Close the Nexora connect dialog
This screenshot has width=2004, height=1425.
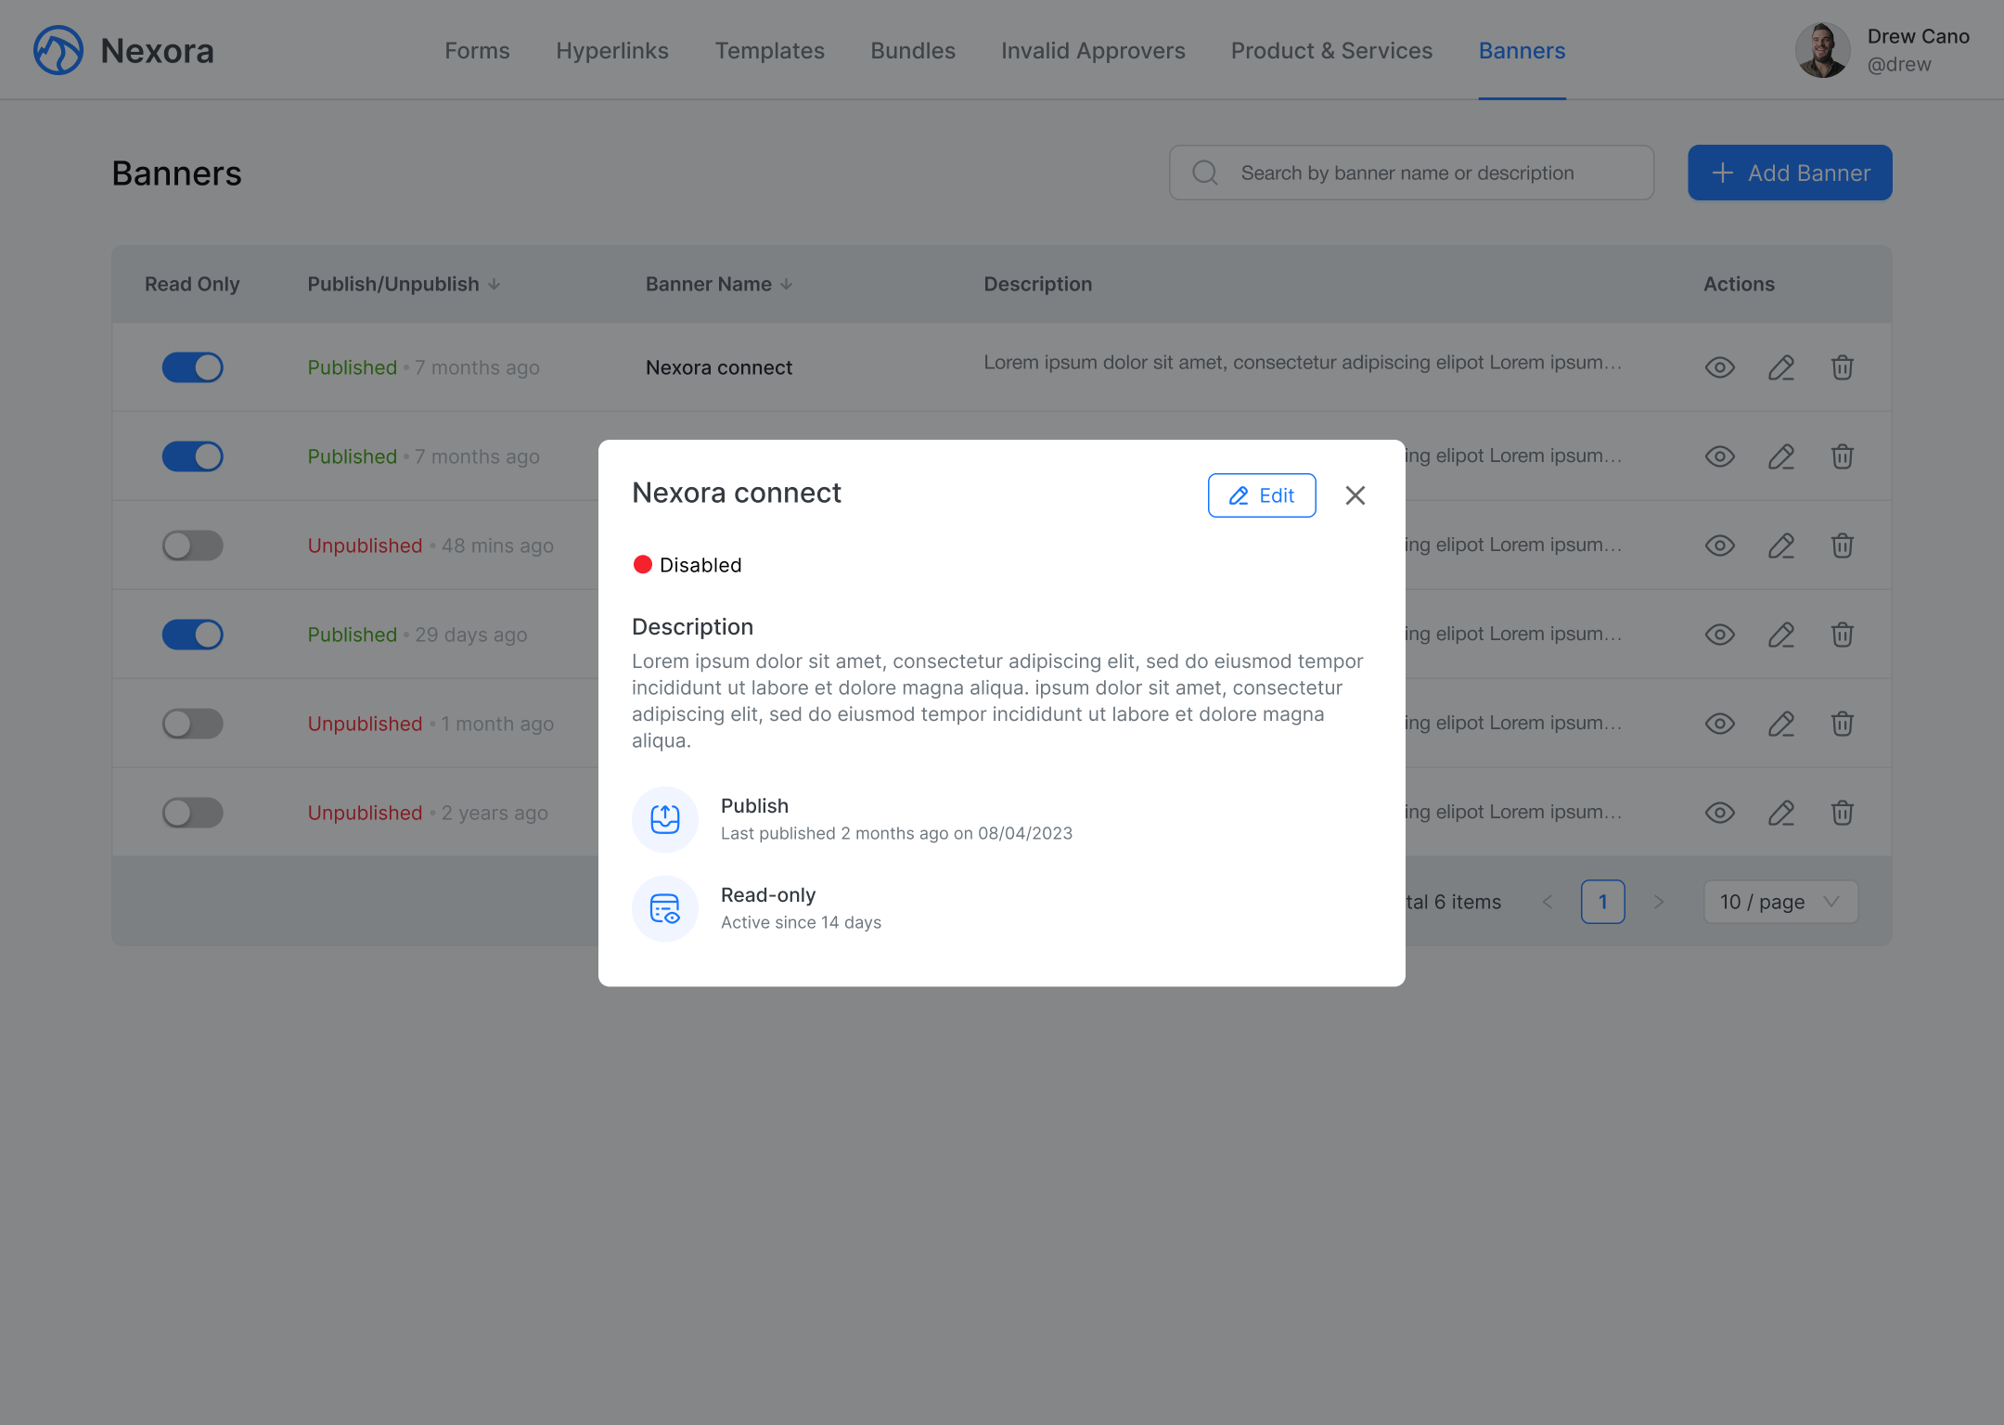(x=1355, y=495)
